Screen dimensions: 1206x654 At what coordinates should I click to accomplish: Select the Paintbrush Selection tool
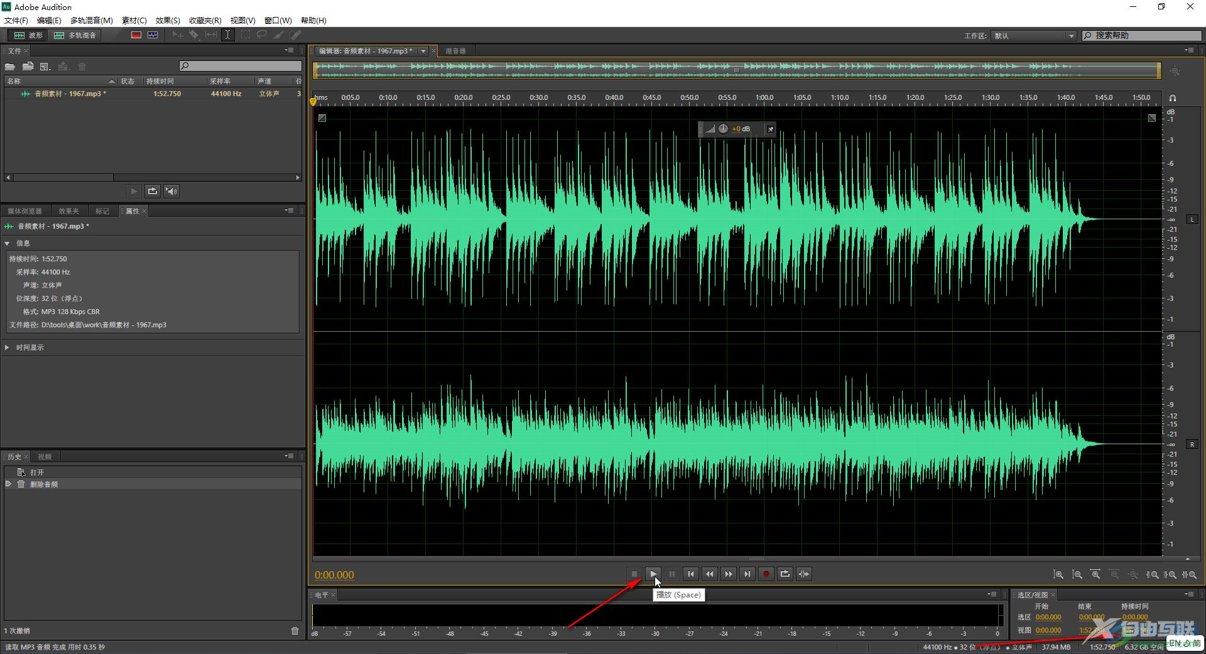point(278,35)
